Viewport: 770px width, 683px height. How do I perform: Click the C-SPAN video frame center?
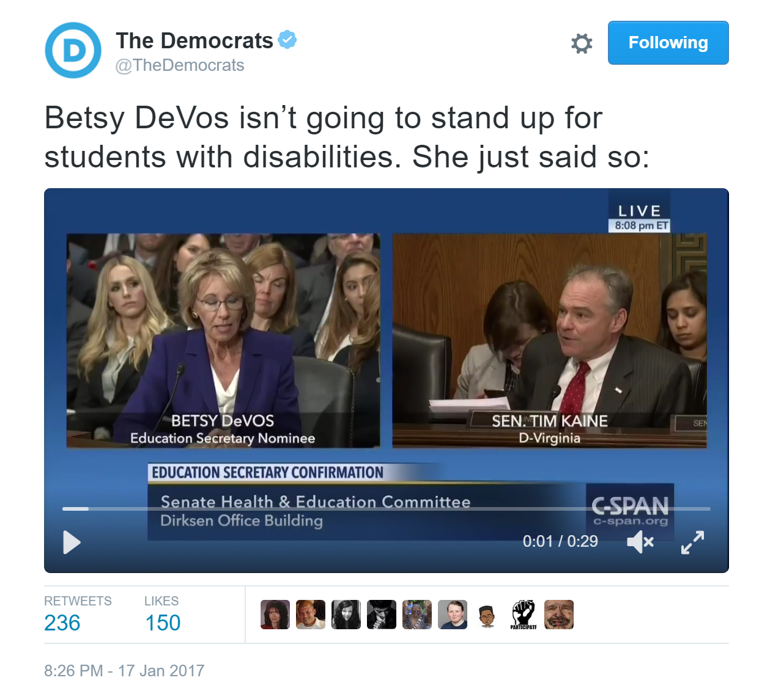(387, 381)
